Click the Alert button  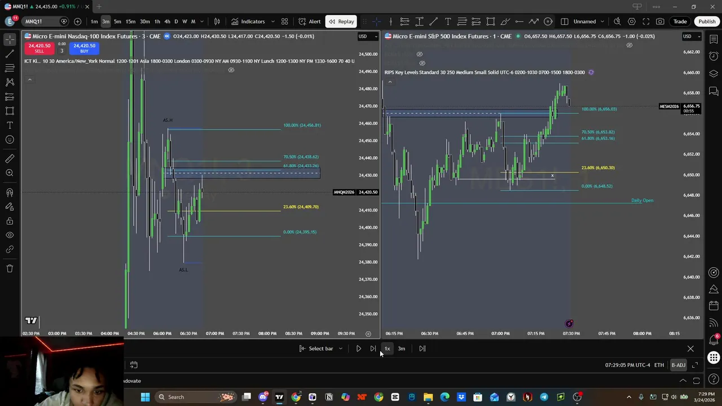(310, 21)
